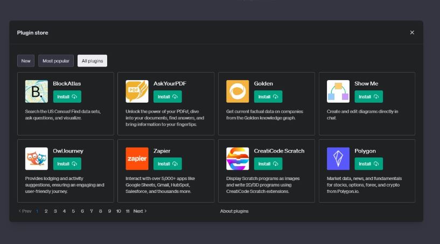
Task: Click the BlockAtlas plugin title
Action: (67, 83)
